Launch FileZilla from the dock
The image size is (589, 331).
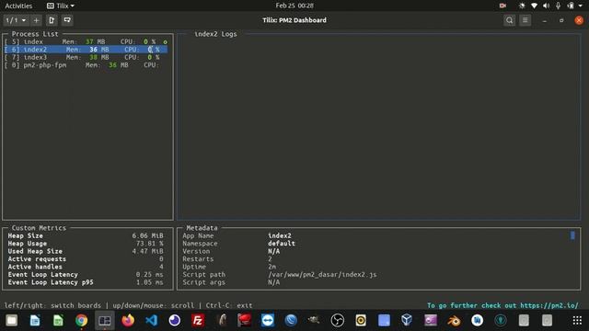click(198, 321)
